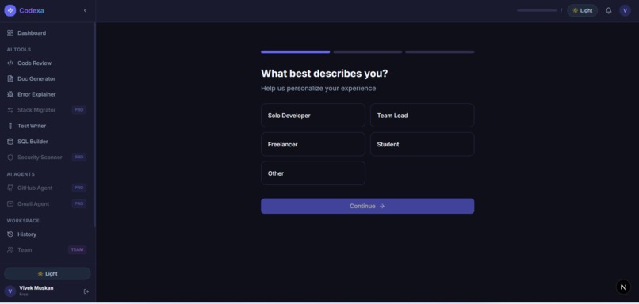The height and width of the screenshot is (304, 639).
Task: Click the sidebar user avatar V
Action: click(10, 291)
